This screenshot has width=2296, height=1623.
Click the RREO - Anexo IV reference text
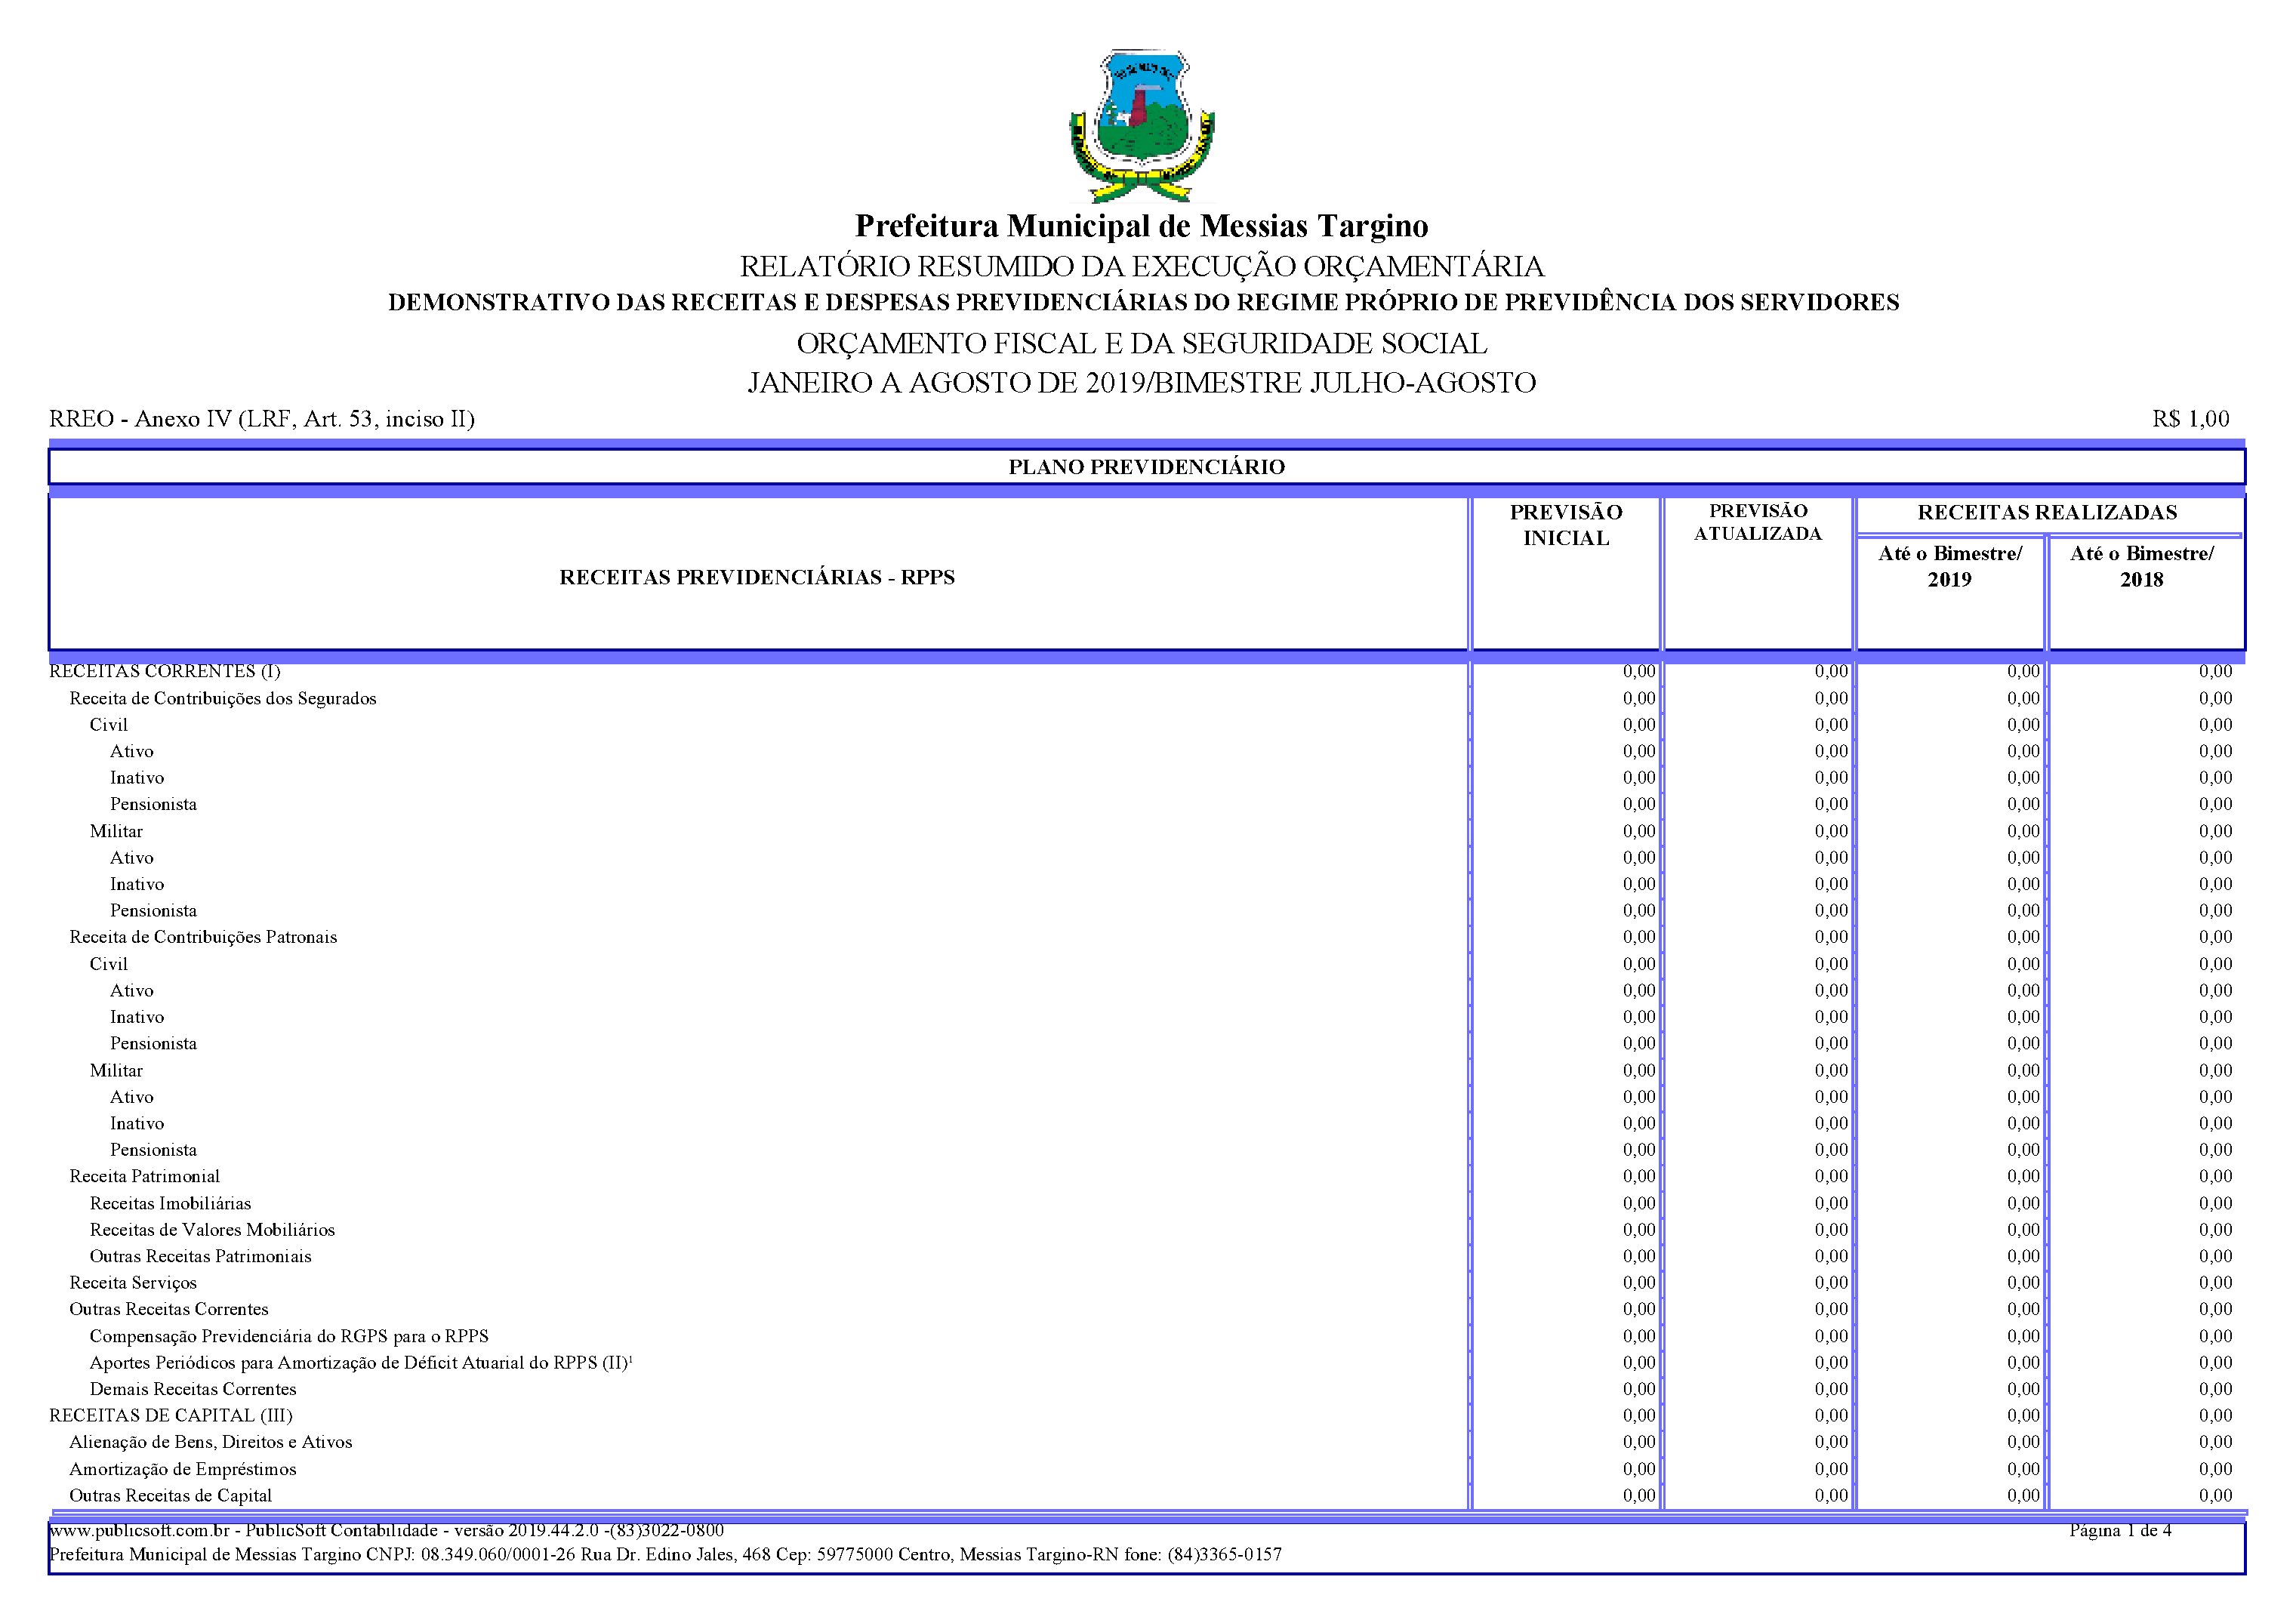click(x=262, y=419)
